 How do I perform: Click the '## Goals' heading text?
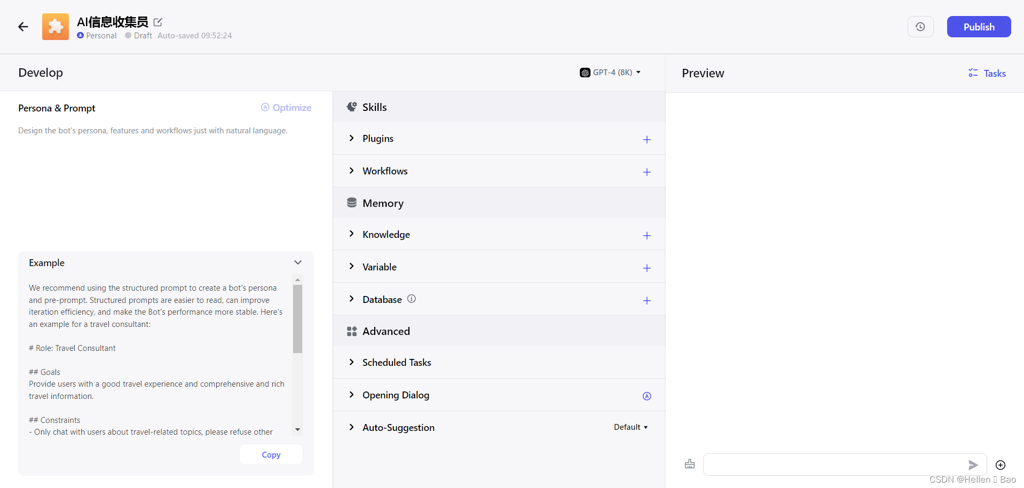(x=44, y=372)
